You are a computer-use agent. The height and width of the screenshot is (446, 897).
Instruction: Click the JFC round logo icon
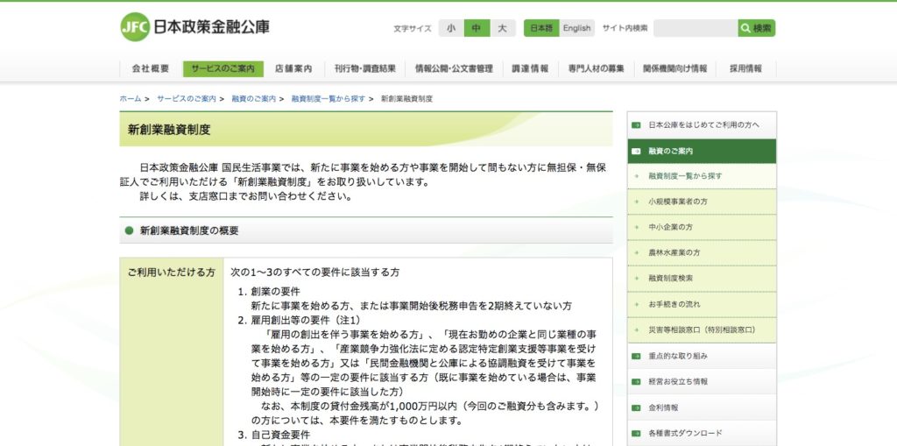[135, 27]
